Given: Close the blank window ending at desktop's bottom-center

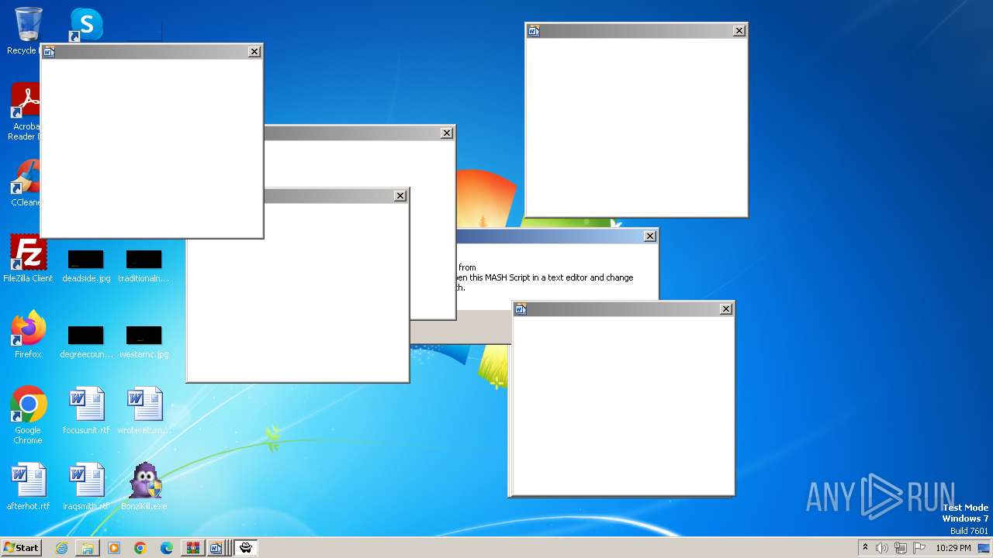Looking at the screenshot, I should pyautogui.click(x=400, y=196).
